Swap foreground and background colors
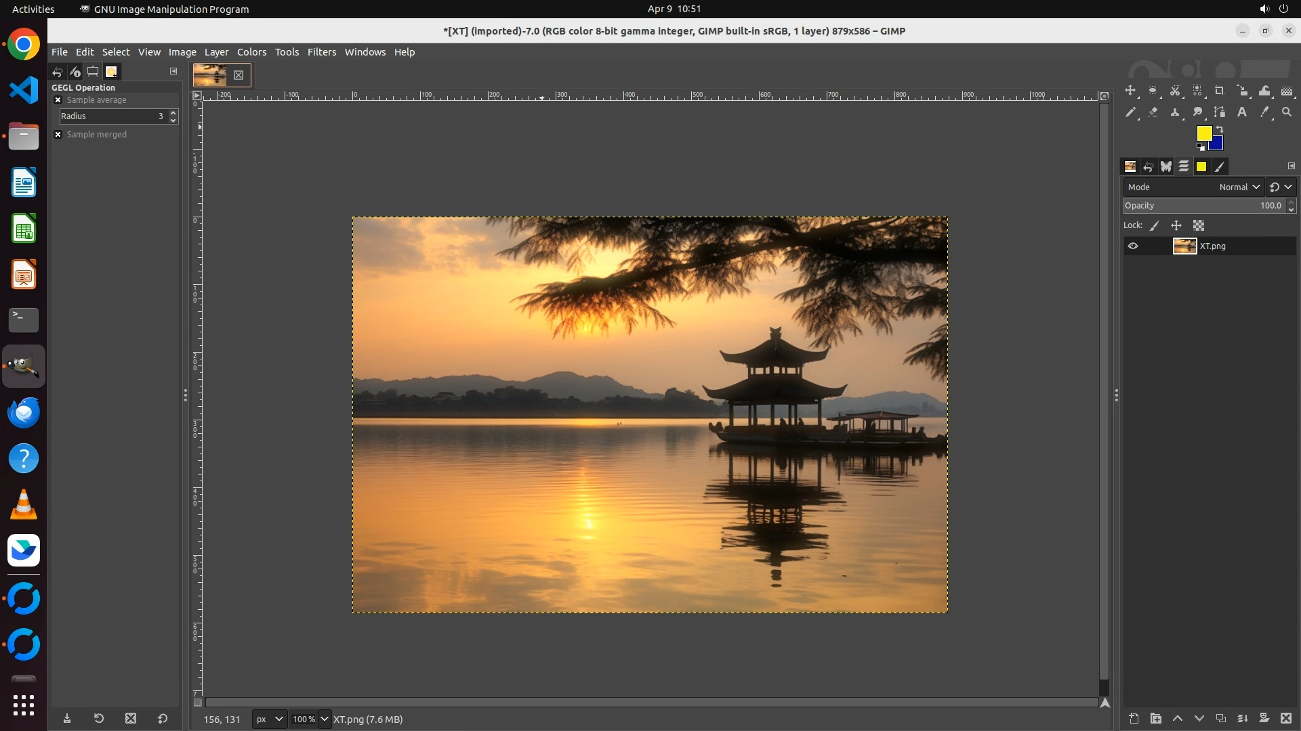1301x731 pixels. tap(1220, 129)
